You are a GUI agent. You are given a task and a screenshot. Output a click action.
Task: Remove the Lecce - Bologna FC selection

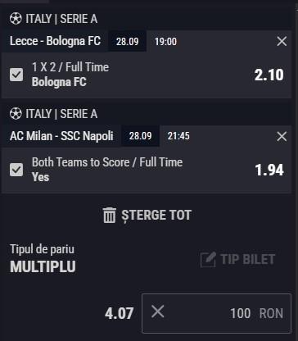click(282, 41)
